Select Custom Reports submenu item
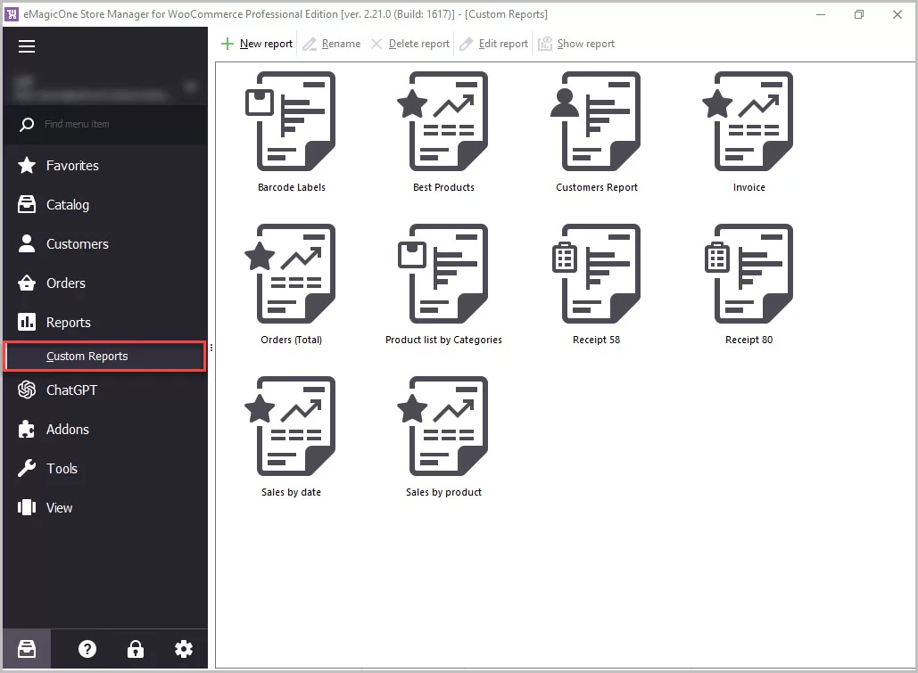 click(x=87, y=357)
